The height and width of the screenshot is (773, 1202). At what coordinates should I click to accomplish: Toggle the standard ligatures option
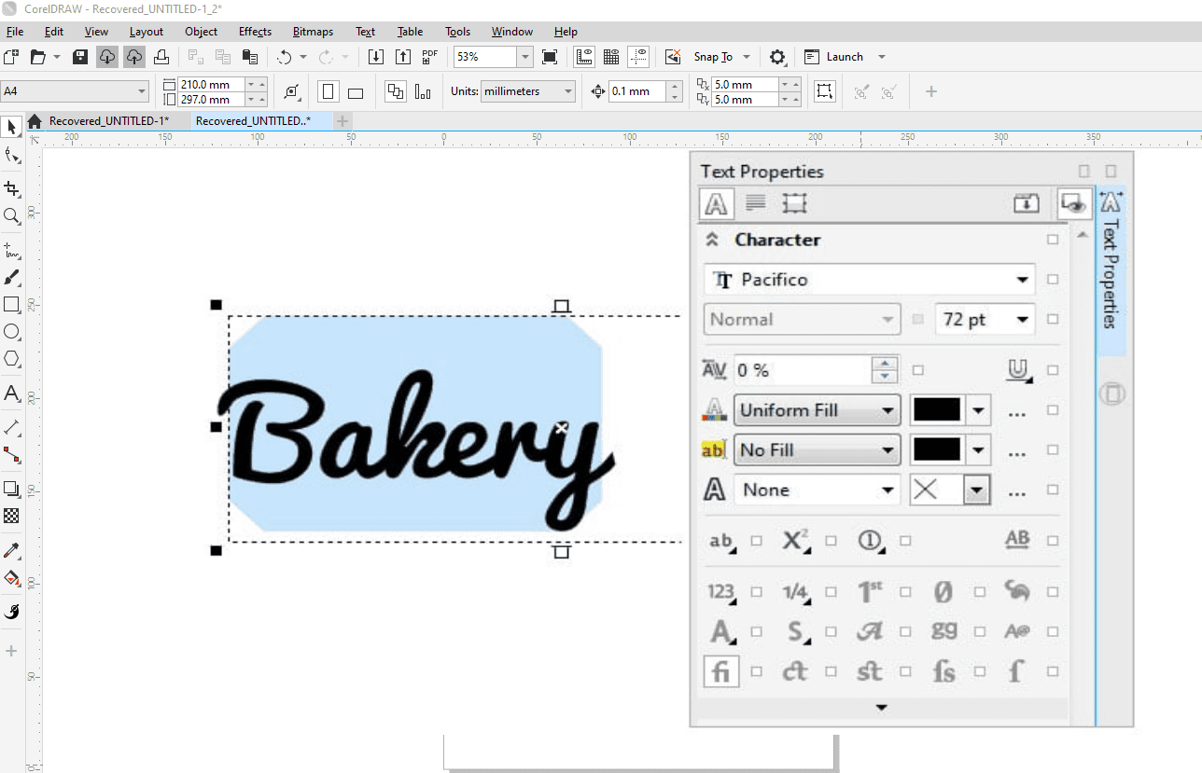click(720, 670)
